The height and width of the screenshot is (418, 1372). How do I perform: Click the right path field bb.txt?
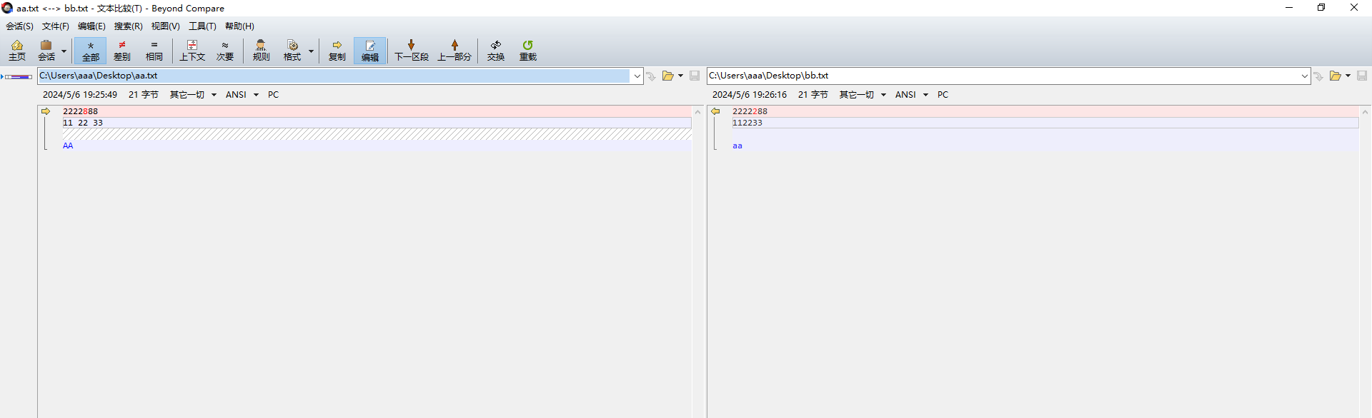1003,76
